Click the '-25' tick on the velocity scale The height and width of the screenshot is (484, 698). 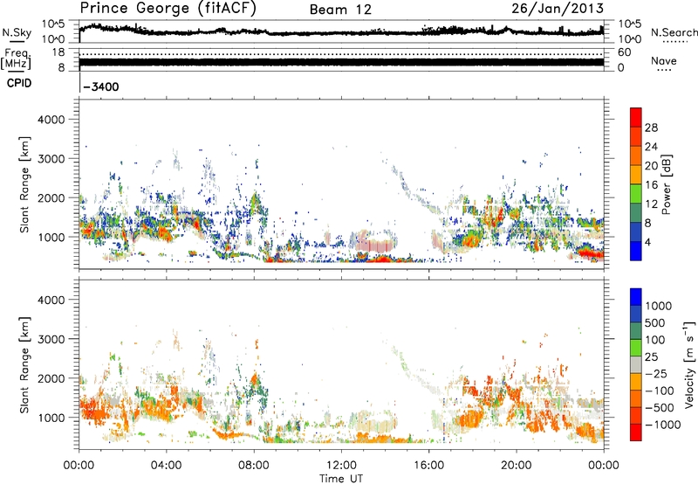(658, 373)
